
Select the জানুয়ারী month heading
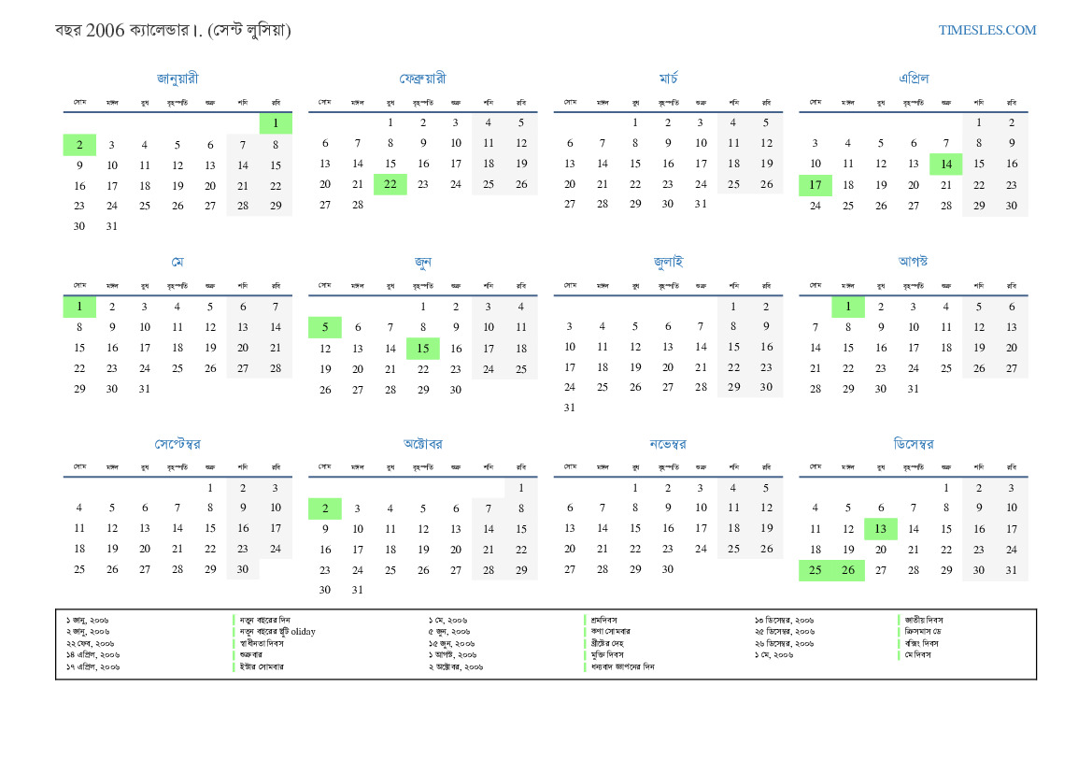tap(177, 79)
